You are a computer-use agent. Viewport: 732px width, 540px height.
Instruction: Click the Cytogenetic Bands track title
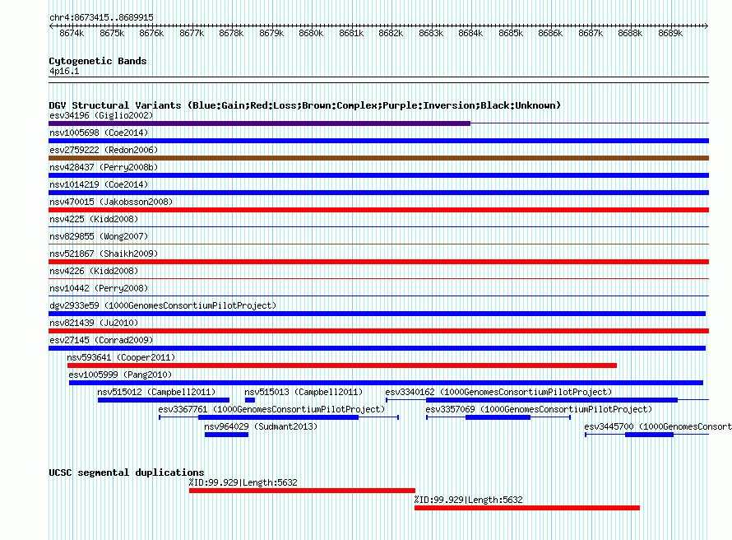98,61
